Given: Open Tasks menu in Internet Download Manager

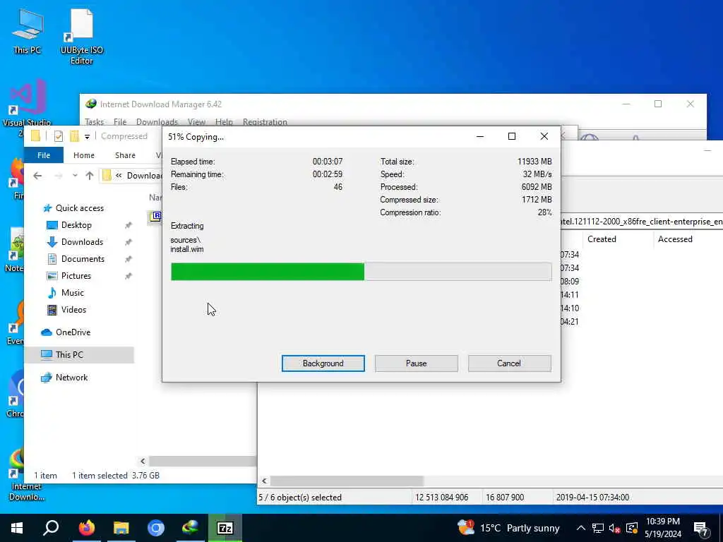Looking at the screenshot, I should pos(95,122).
